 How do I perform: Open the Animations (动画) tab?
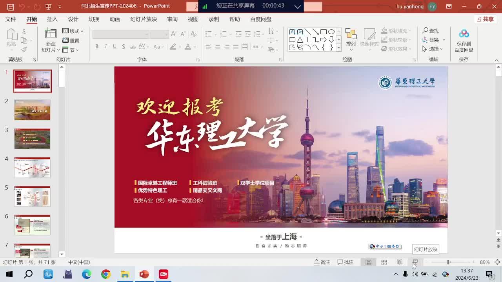pos(115,19)
